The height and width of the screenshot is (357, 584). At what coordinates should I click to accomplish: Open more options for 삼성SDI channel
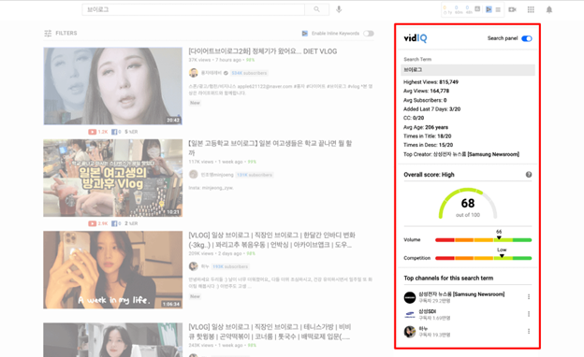[x=529, y=314]
